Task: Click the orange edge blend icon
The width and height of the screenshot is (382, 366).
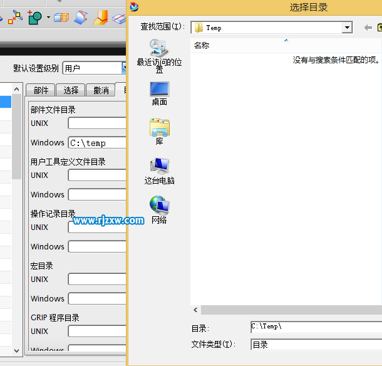Action: [x=100, y=18]
